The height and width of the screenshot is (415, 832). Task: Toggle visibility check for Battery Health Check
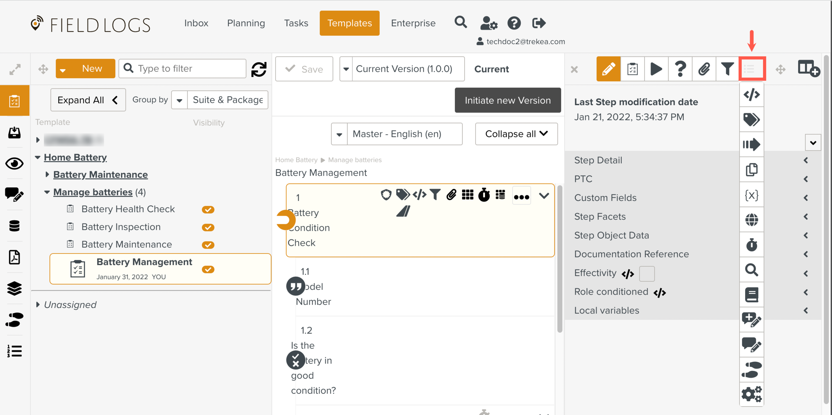[208, 209]
